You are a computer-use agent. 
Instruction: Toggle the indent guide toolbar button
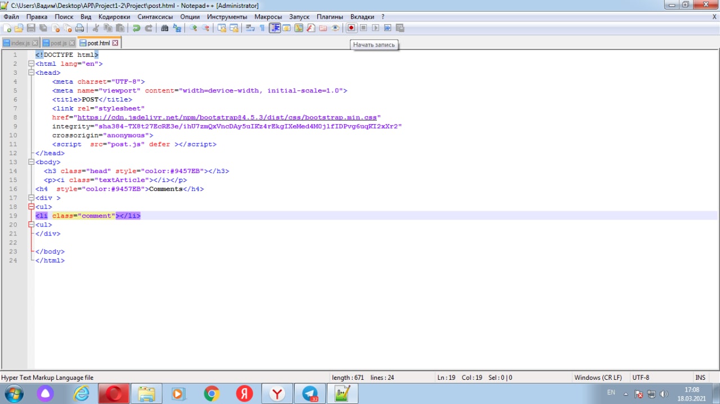[x=275, y=28]
